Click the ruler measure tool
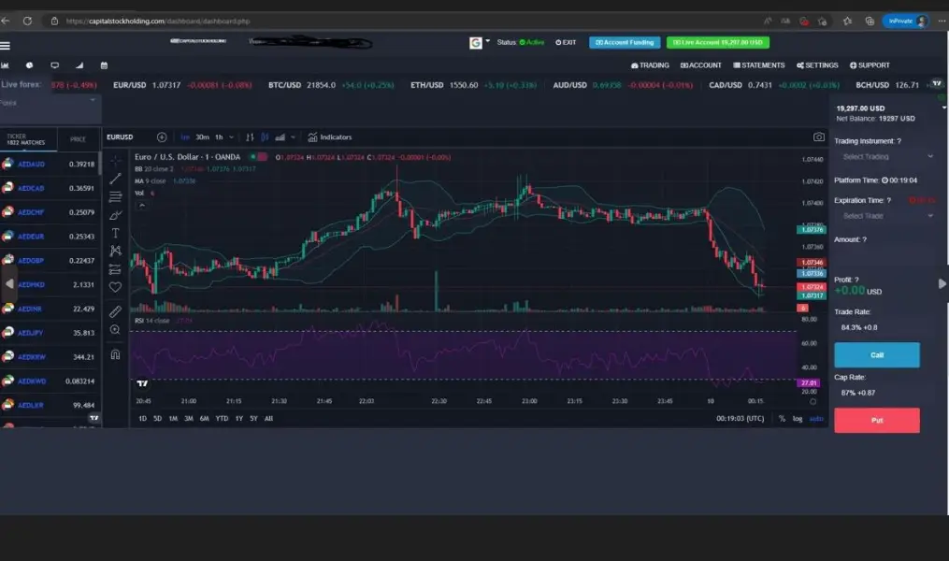The width and height of the screenshot is (949, 561). point(116,311)
